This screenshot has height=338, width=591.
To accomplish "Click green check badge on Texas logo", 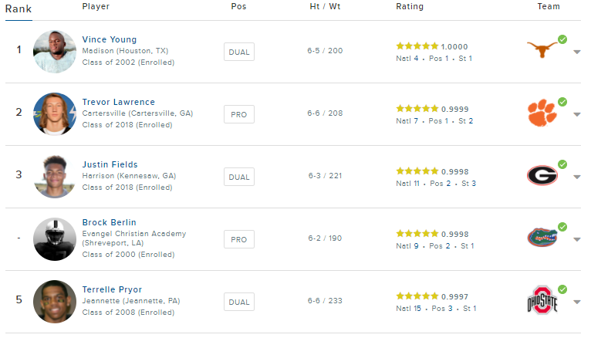I will (562, 39).
